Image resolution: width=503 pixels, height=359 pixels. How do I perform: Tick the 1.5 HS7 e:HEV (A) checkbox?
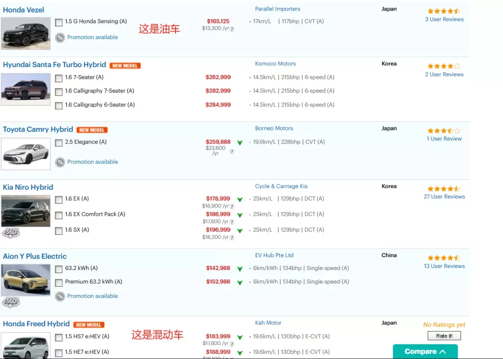click(59, 338)
